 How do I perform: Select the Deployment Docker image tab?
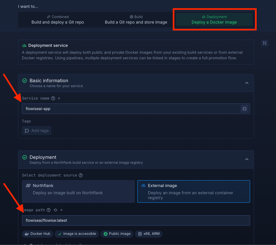click(x=214, y=20)
